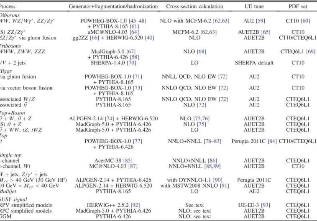
Task: Open citation [58] after PYTHIA-6.426
Action: [134, 57]
